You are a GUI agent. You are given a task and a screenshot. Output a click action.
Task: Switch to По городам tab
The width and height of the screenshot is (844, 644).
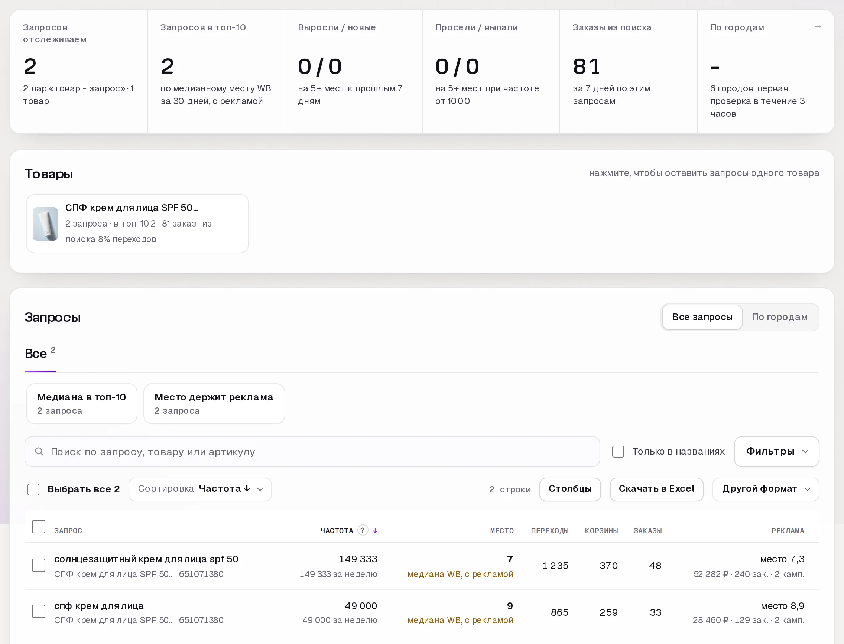point(780,317)
